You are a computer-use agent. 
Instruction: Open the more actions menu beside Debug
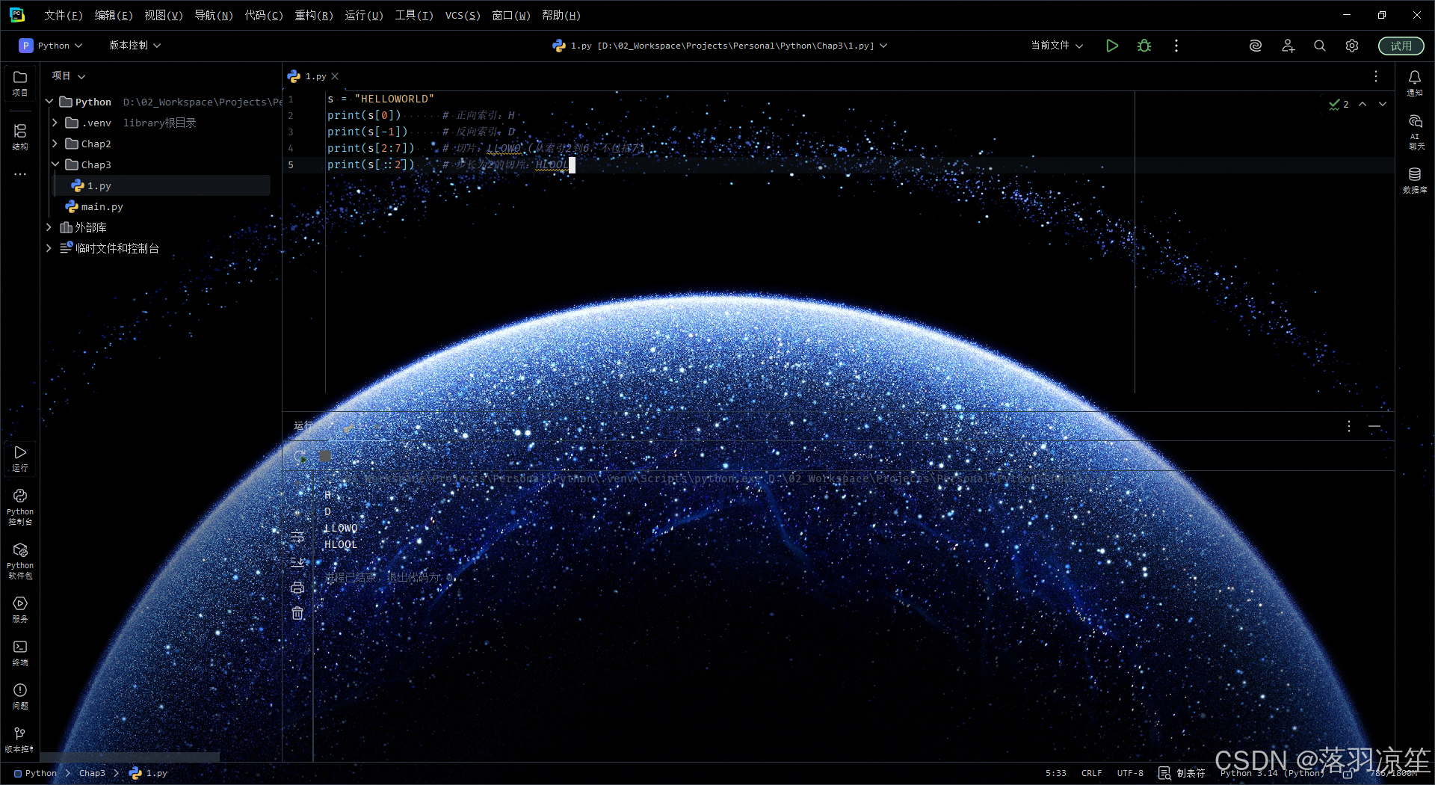coord(1176,46)
